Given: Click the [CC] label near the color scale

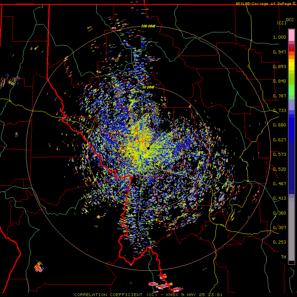Looking at the screenshot, I should coord(281,23).
